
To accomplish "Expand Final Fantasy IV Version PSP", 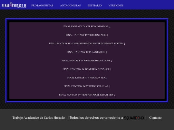I will click(87, 78).
